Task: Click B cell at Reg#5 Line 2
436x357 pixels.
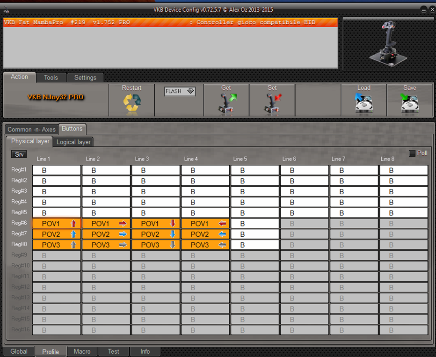Action: pyautogui.click(x=106, y=213)
